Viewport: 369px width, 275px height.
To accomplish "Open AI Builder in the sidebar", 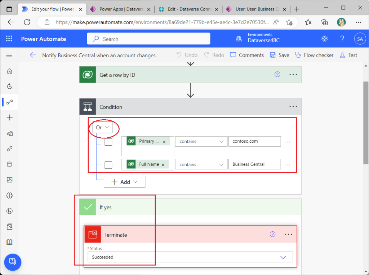I will 9,195.
